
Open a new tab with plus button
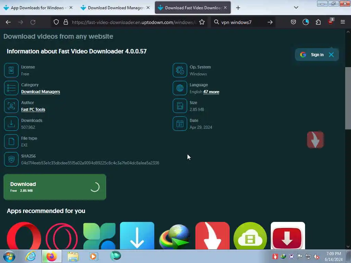[x=238, y=8]
